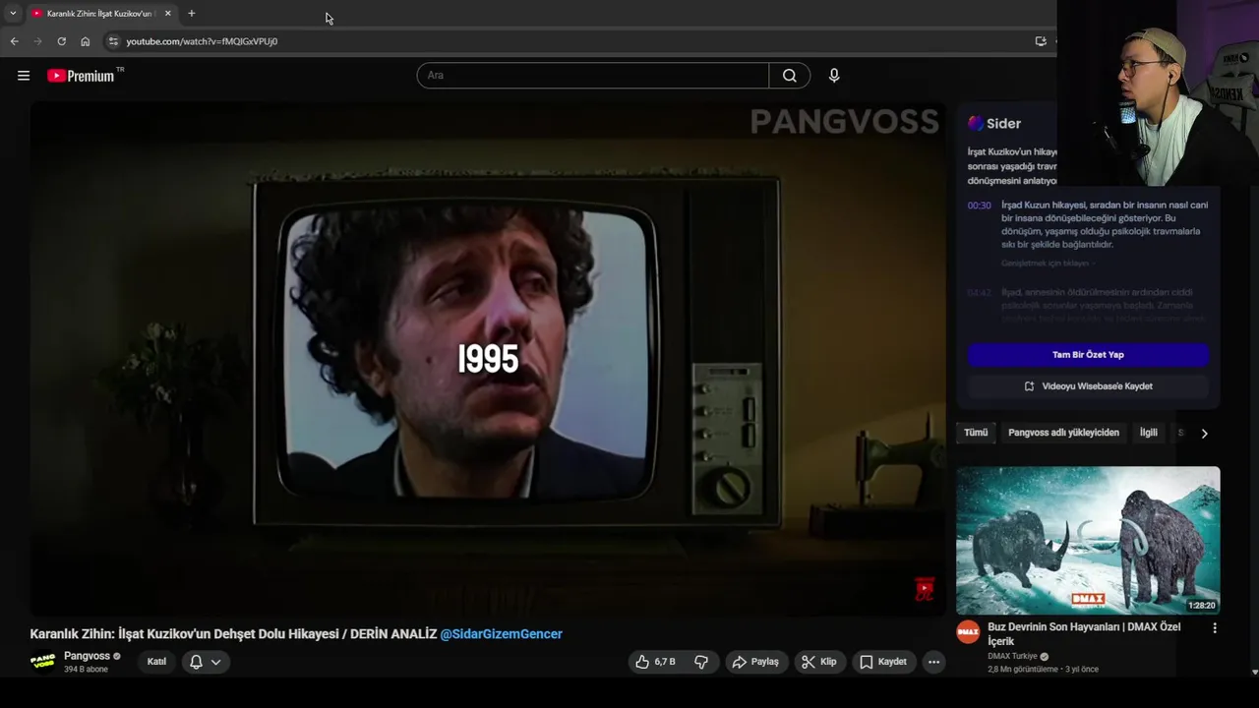1259x708 pixels.
Task: Jump to 00:30 Sider timestamp
Action: pos(979,206)
